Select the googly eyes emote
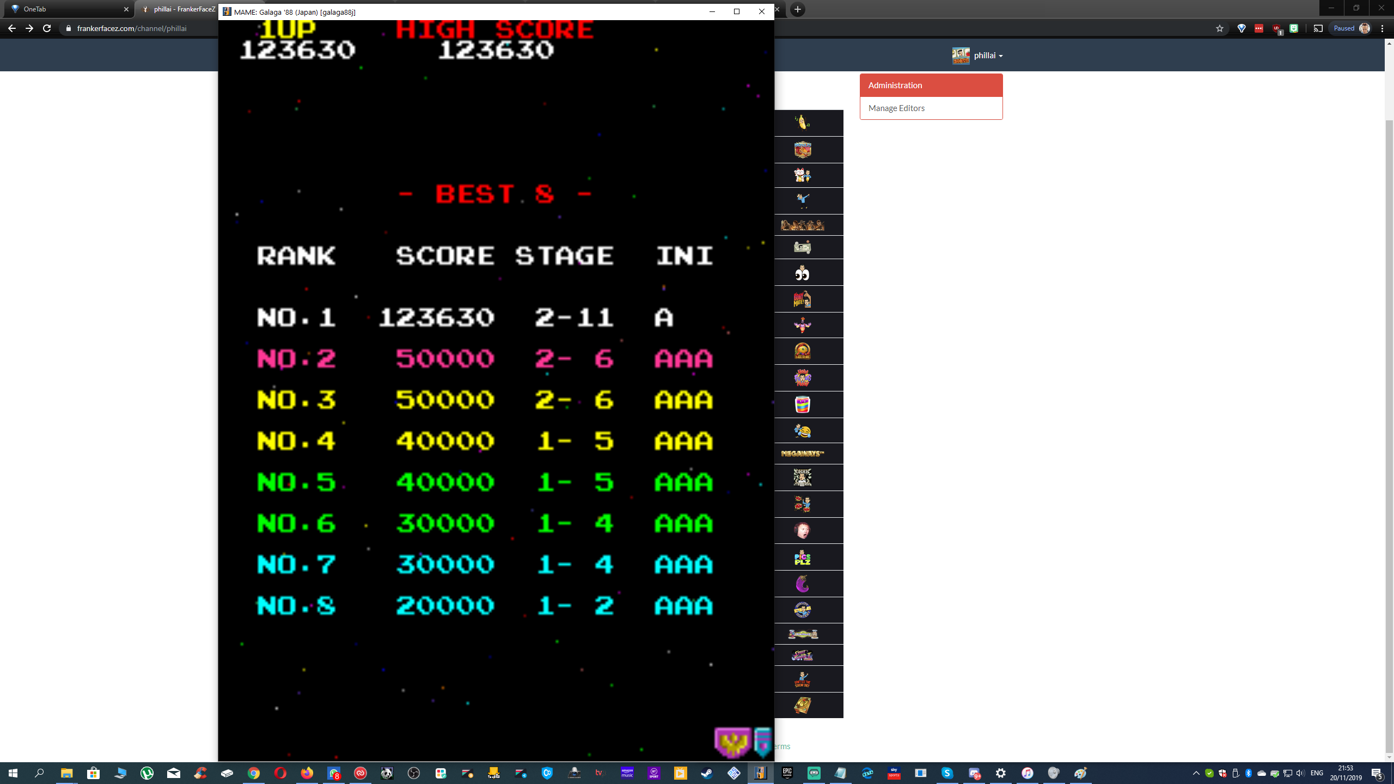1394x784 pixels. click(803, 273)
